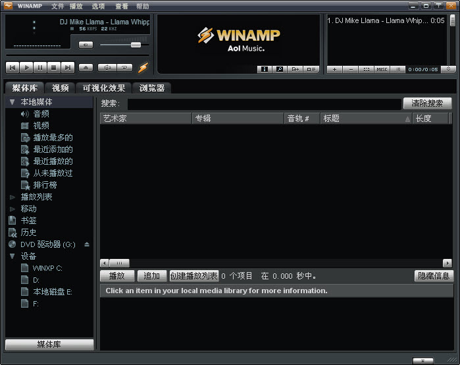The width and height of the screenshot is (460, 365).
Task: Expand the 播放列表 tree node
Action: pyautogui.click(x=13, y=197)
